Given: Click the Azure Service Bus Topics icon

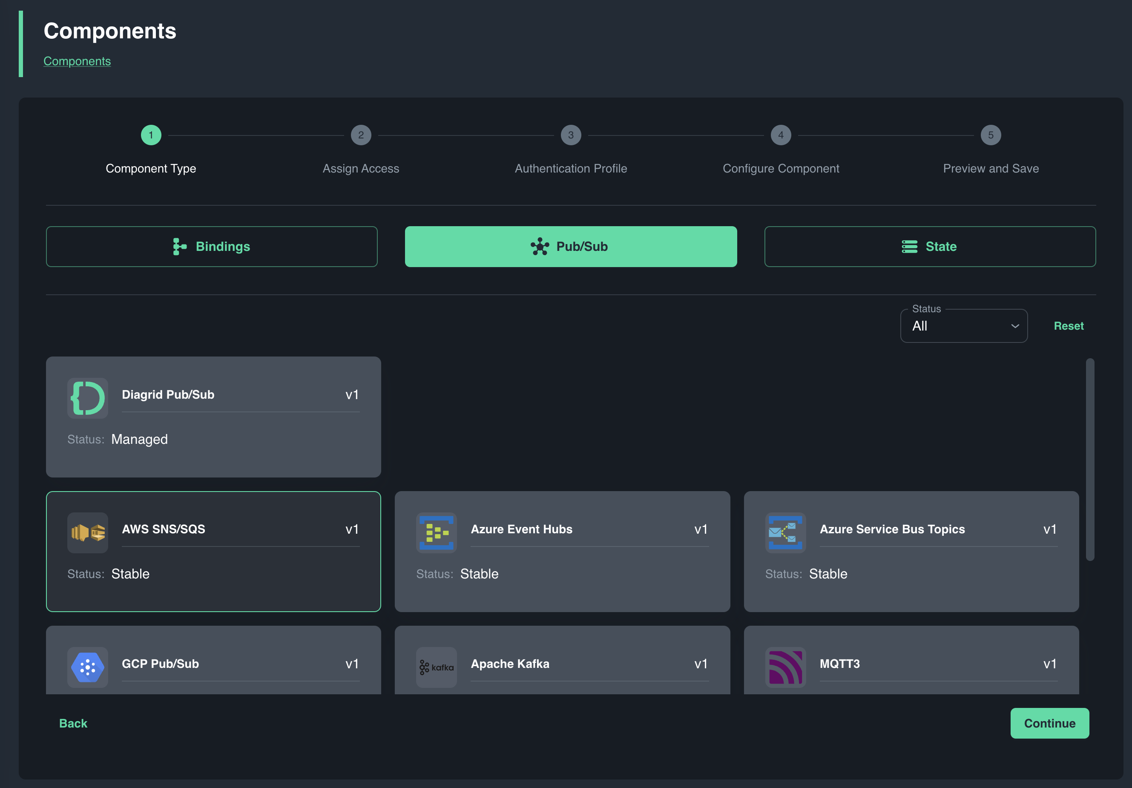Looking at the screenshot, I should (785, 532).
